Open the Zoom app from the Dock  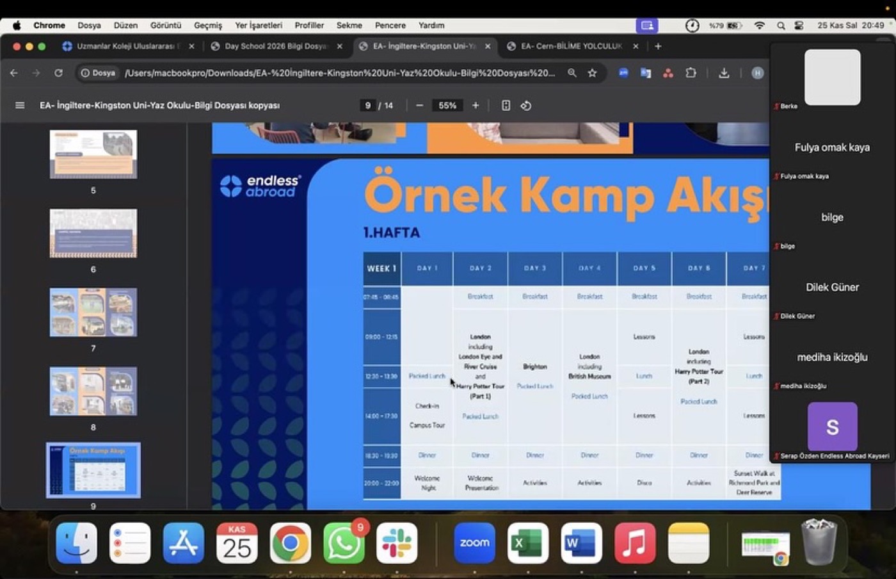[474, 543]
